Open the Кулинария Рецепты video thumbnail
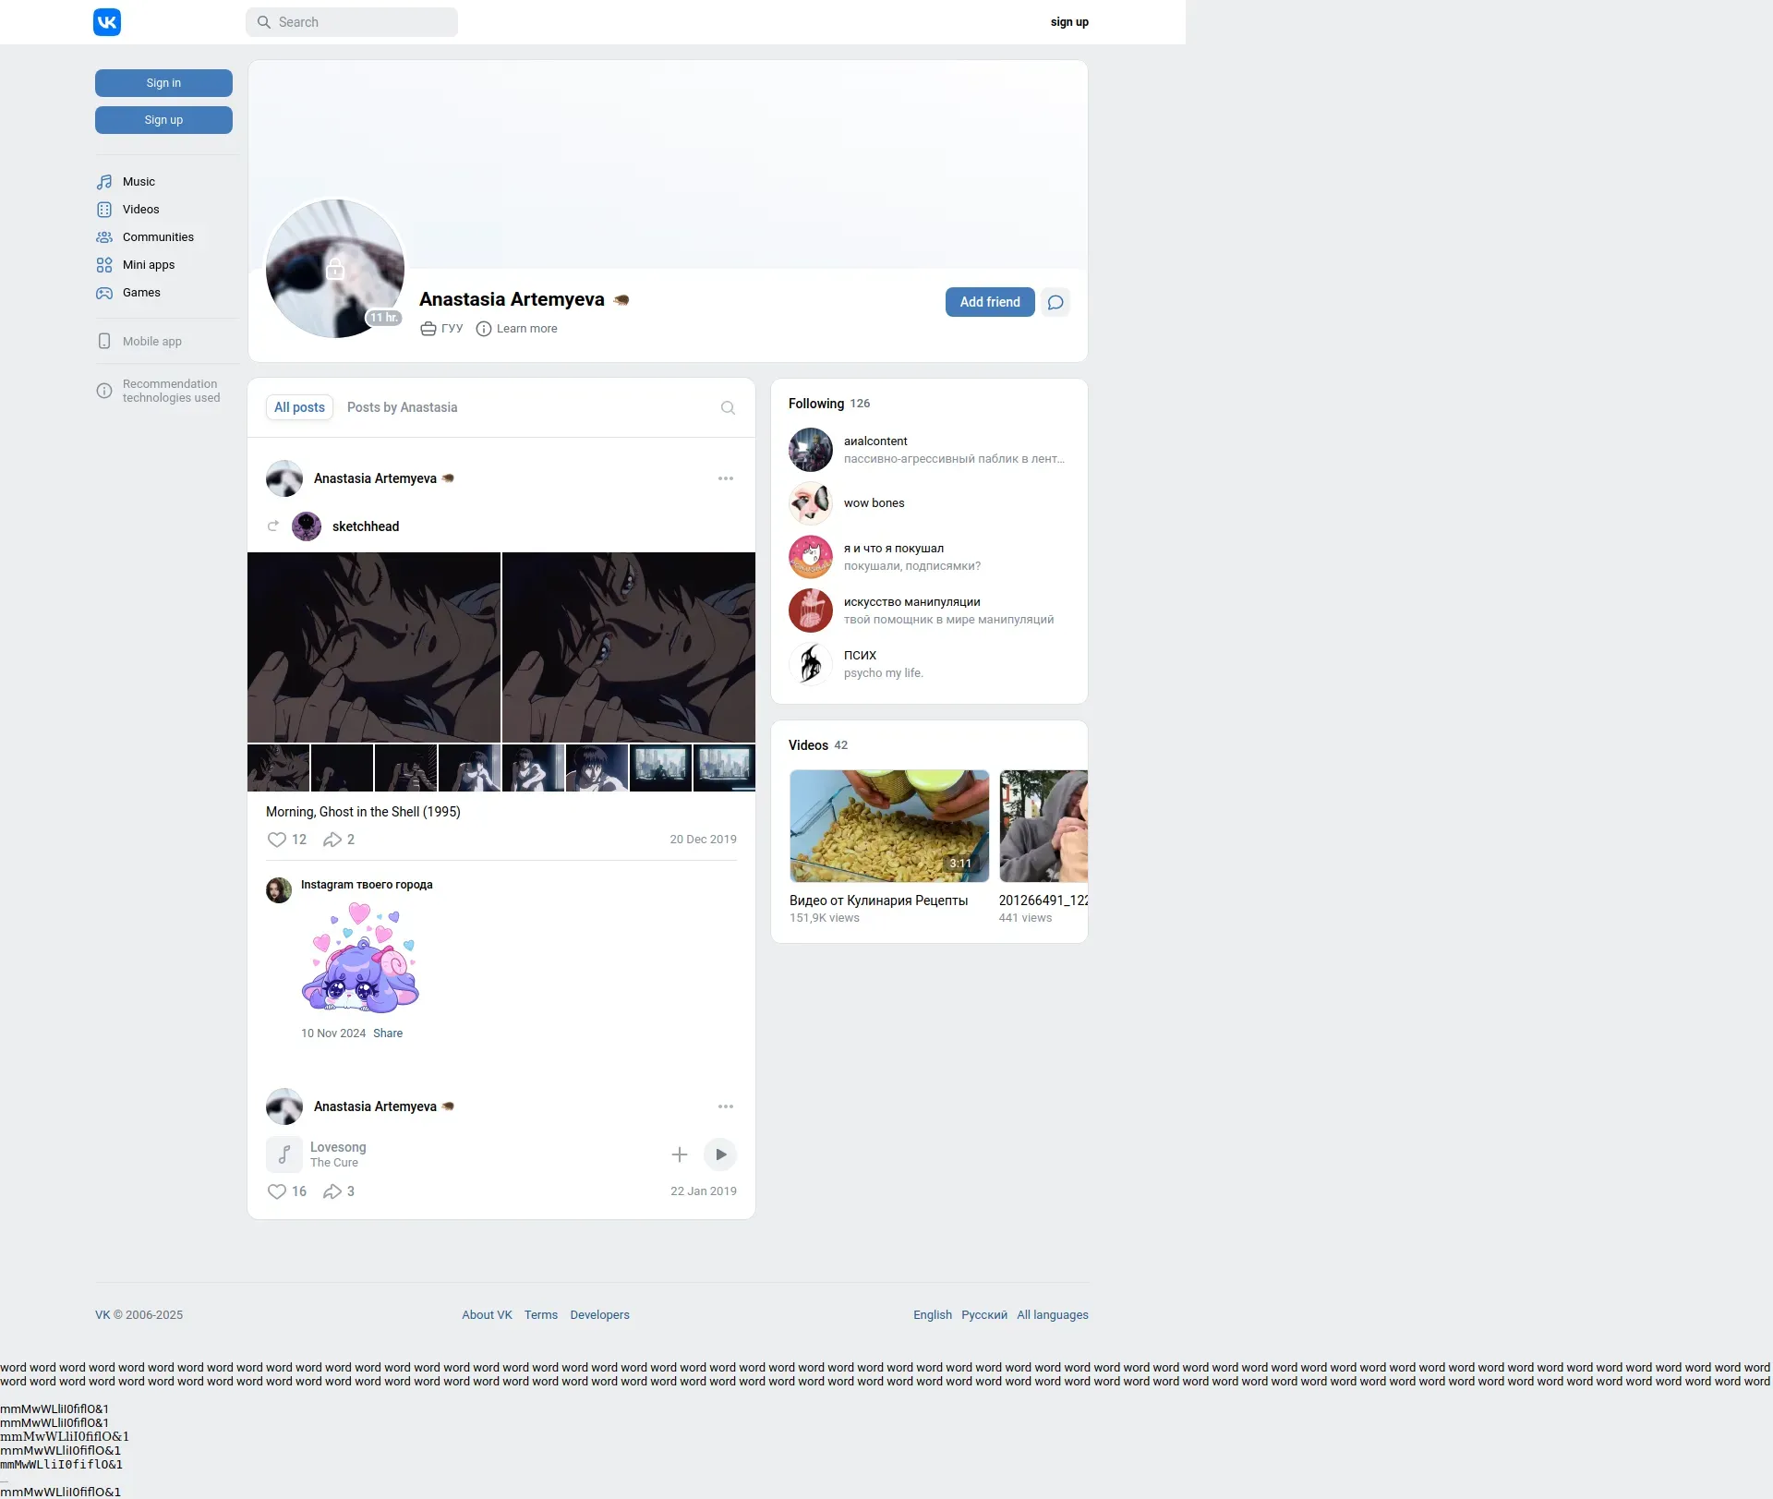 [888, 826]
